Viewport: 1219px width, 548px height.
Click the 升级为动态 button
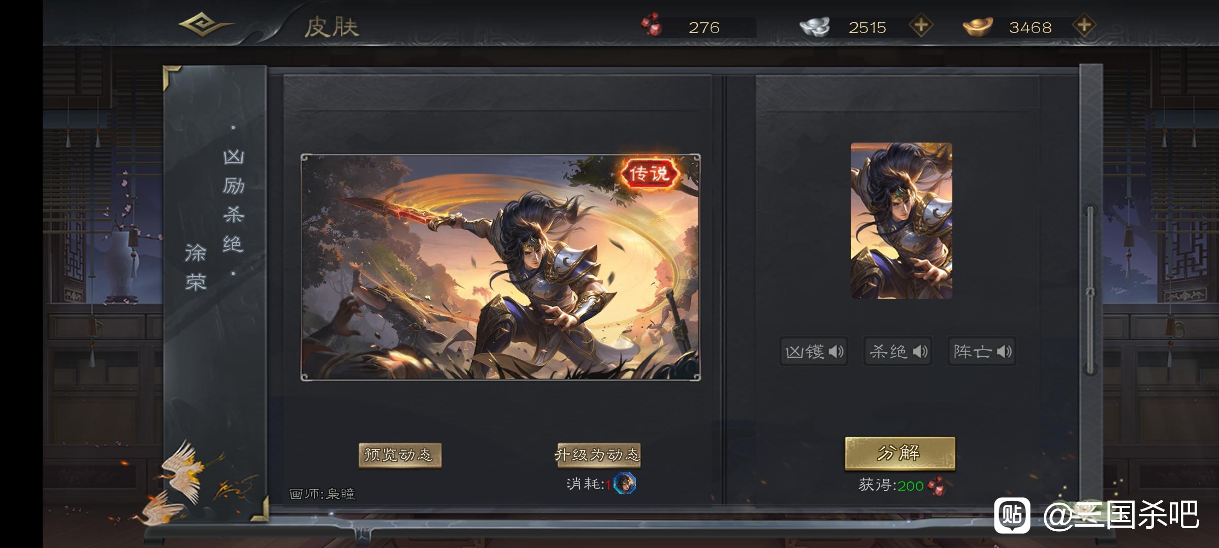click(598, 455)
